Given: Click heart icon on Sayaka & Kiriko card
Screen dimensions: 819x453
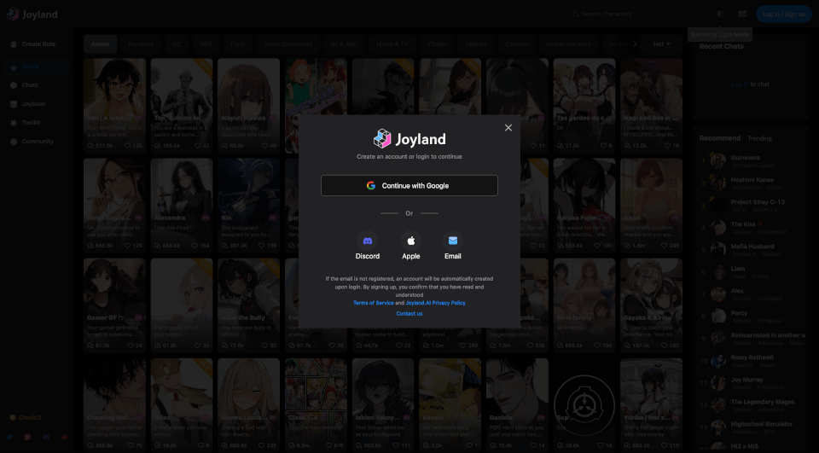Looking at the screenshot, I should tap(665, 346).
